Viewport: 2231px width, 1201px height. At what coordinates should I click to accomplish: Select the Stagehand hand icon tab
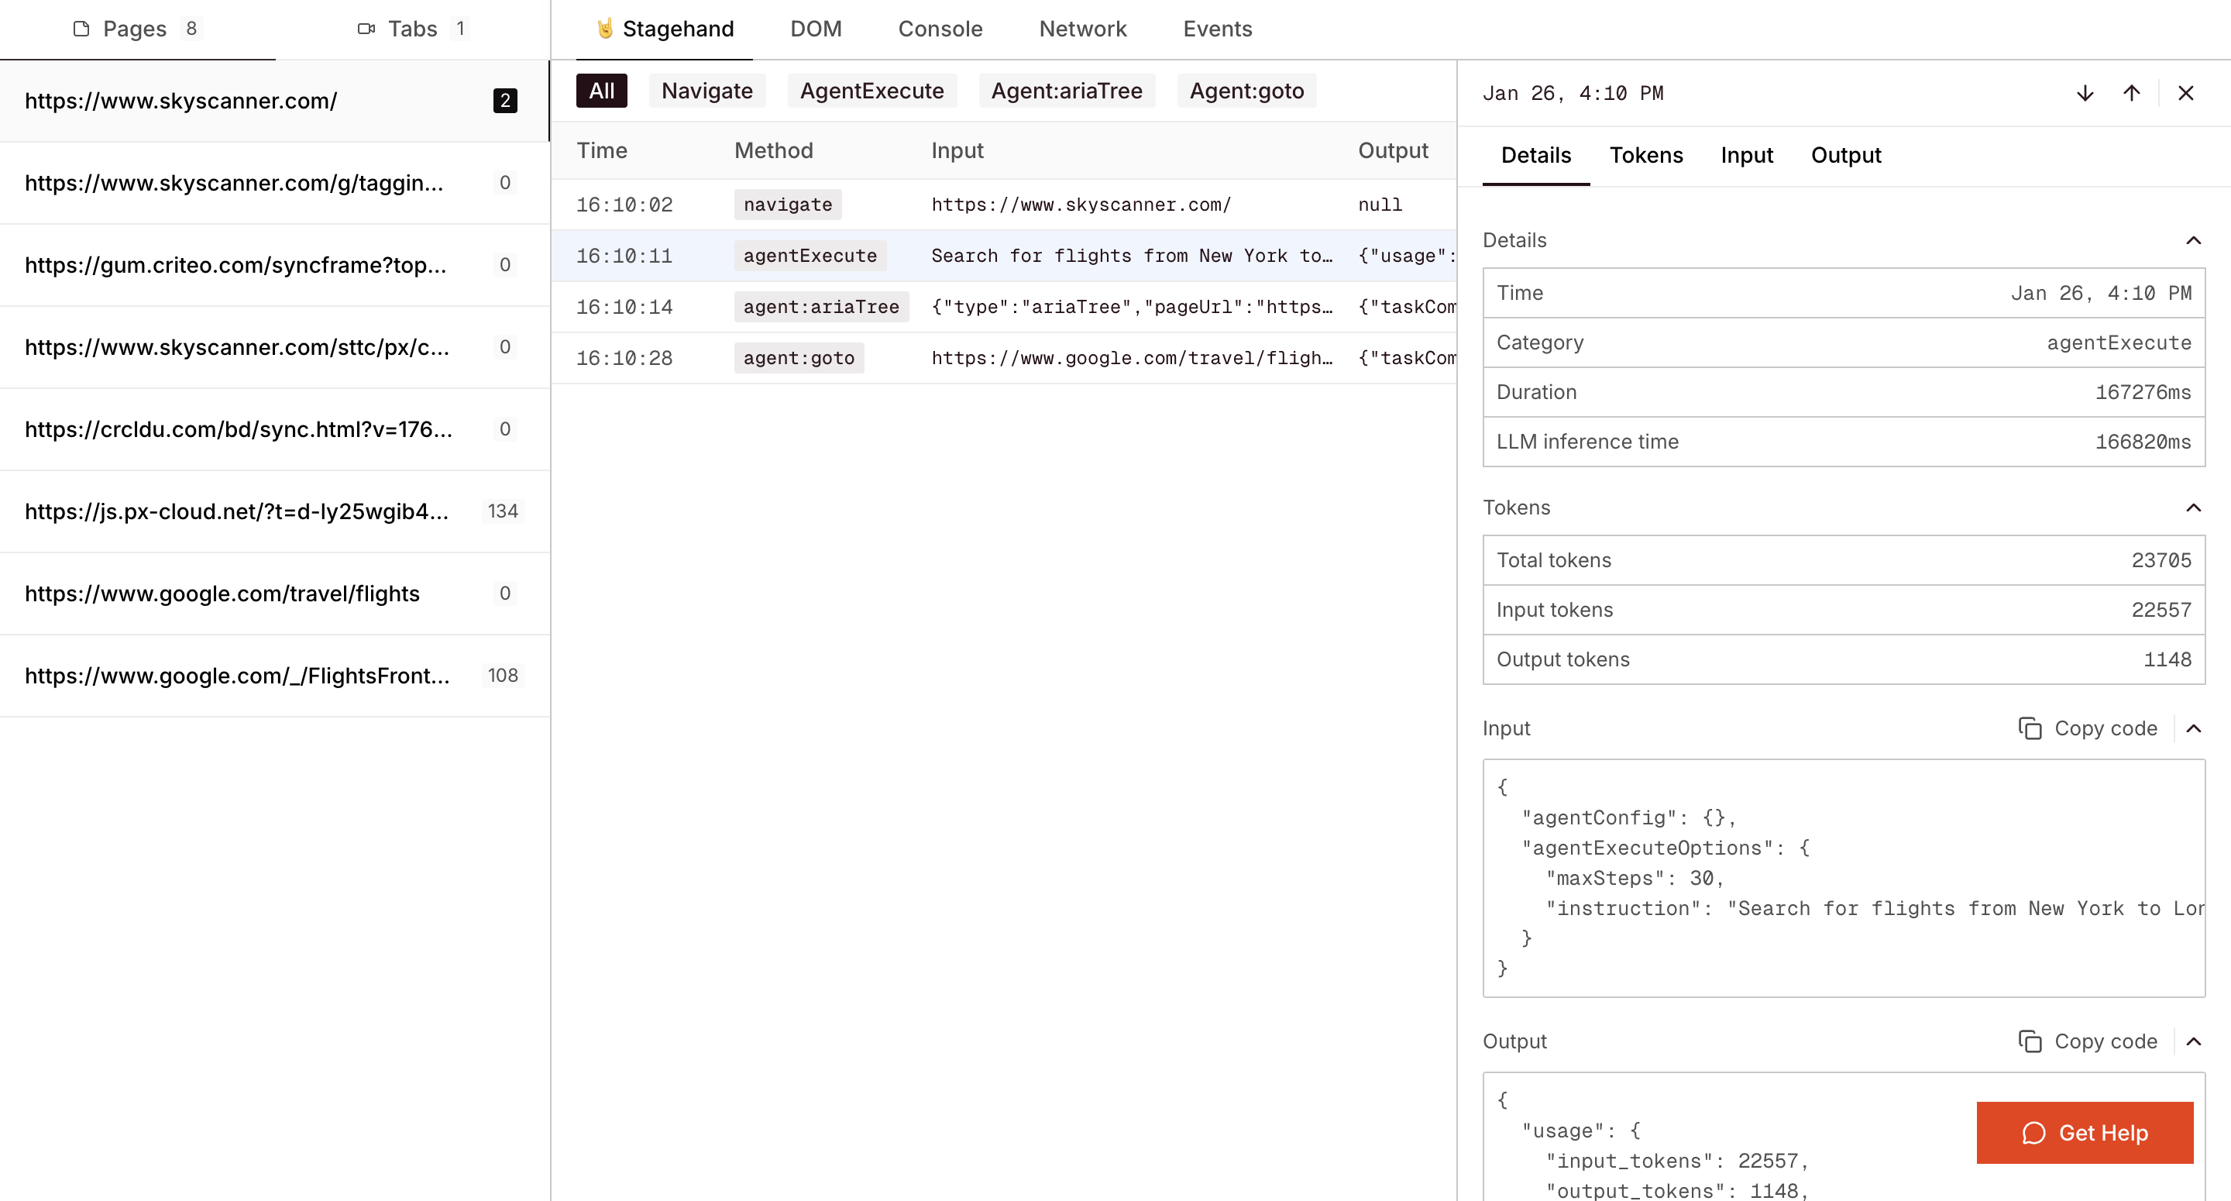[603, 28]
